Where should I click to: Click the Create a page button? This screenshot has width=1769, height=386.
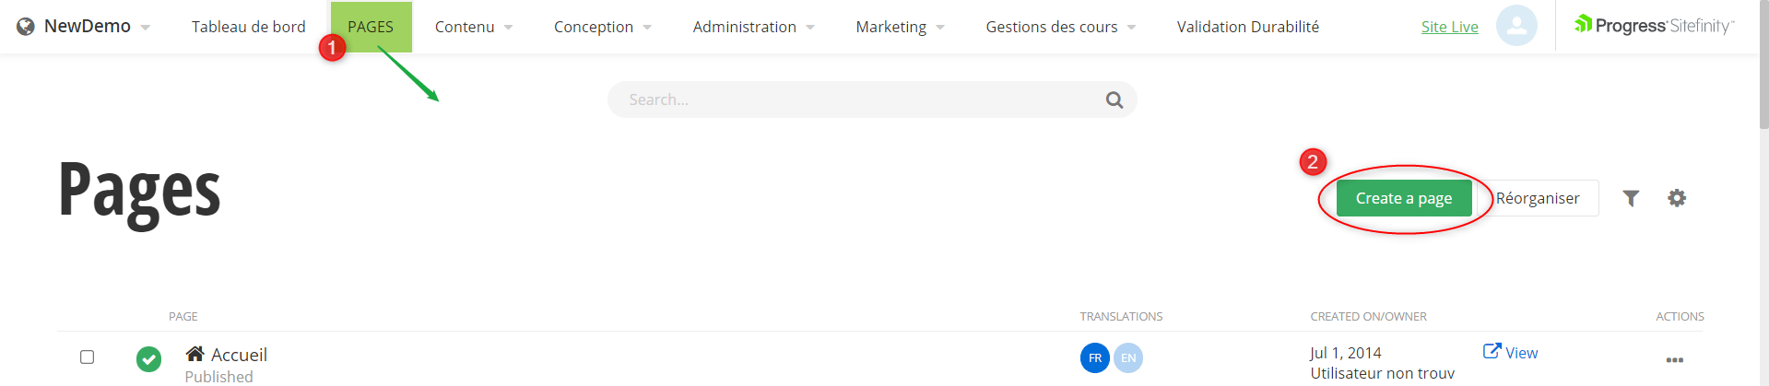point(1403,198)
